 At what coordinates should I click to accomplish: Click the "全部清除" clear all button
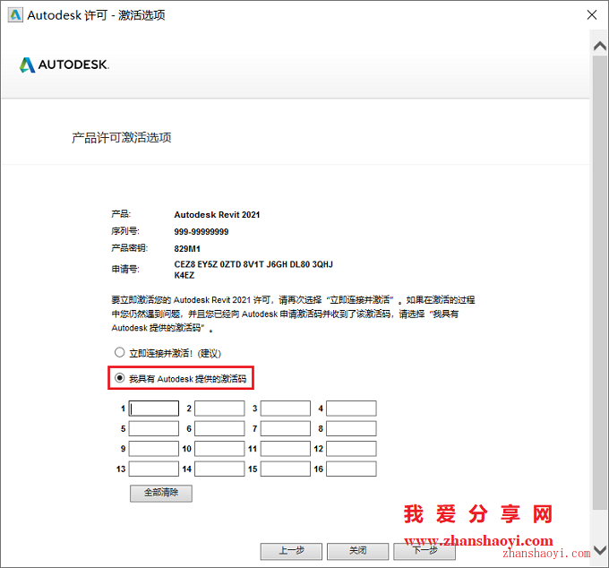point(161,493)
